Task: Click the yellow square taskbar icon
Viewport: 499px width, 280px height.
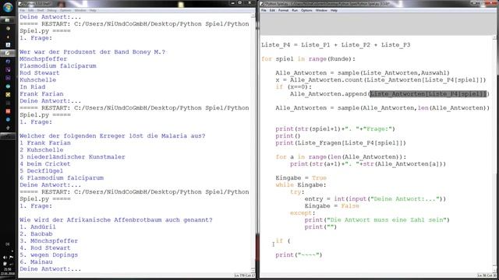Action: [8, 95]
